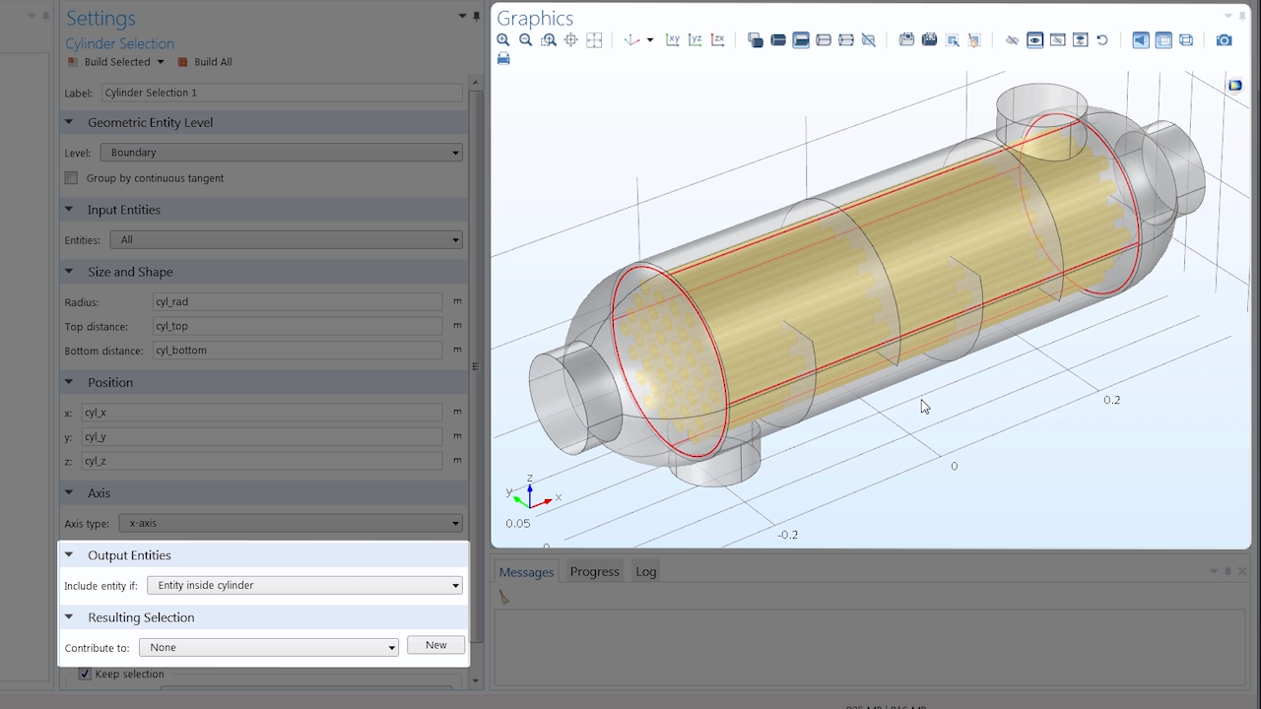Open Include entity if dropdown
Screen dimensions: 1261x709
click(304, 586)
